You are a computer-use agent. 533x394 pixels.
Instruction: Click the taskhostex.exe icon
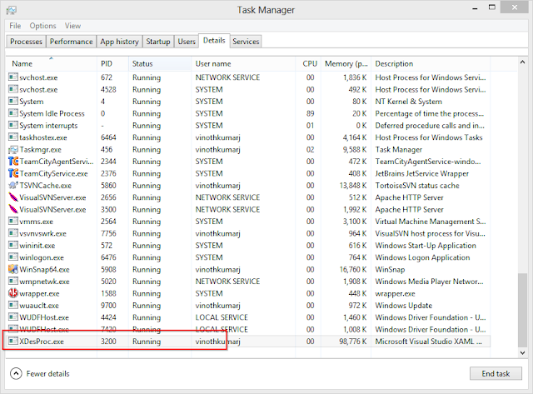(x=13, y=137)
